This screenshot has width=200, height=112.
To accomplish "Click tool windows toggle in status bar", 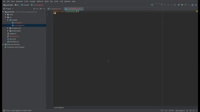I will pyautogui.click(x=4, y=111).
